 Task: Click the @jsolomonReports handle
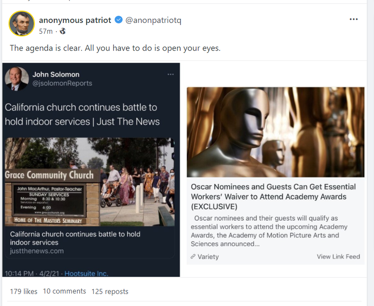tap(62, 83)
